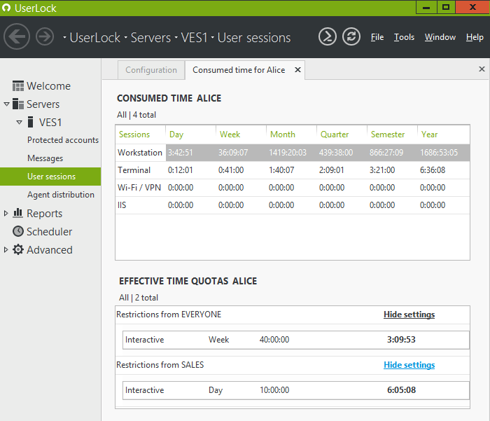Sort by the Year column header
This screenshot has height=421, width=490.
coord(443,134)
